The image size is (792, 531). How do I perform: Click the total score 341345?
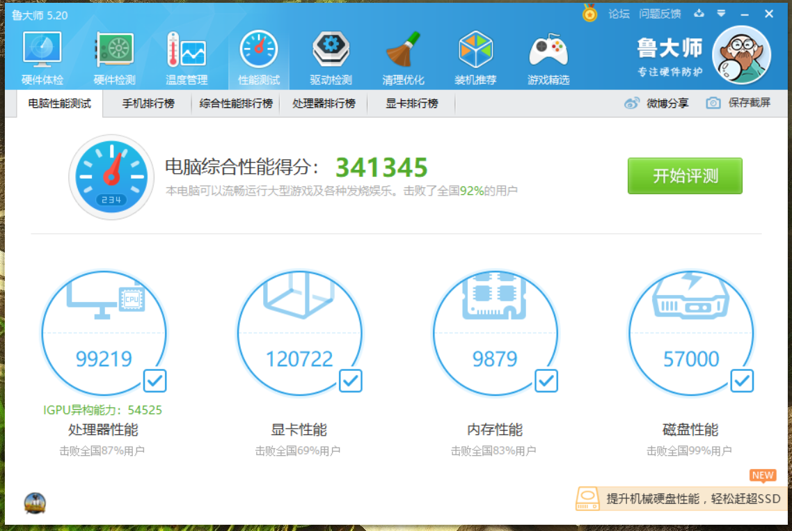coord(382,167)
